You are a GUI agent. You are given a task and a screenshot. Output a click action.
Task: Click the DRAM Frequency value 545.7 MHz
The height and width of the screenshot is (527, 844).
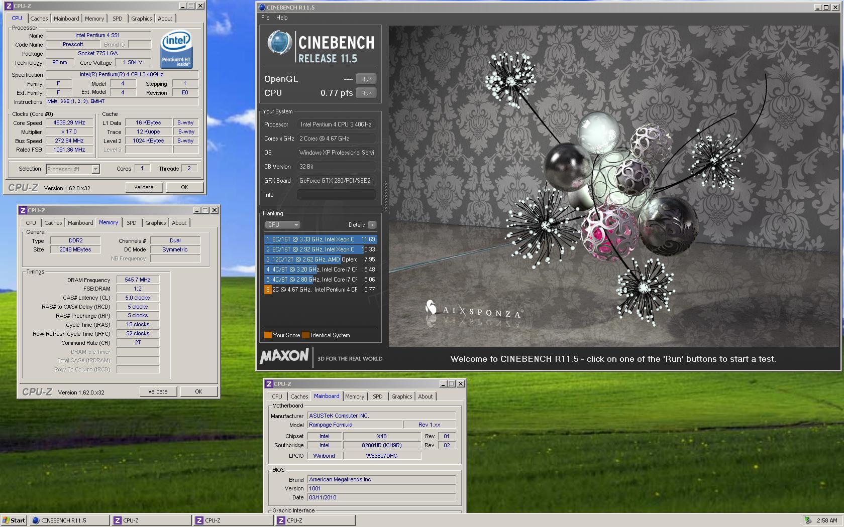(x=138, y=280)
